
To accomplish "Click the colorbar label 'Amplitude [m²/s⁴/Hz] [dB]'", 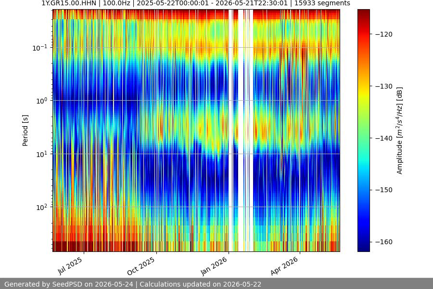I will (x=400, y=131).
